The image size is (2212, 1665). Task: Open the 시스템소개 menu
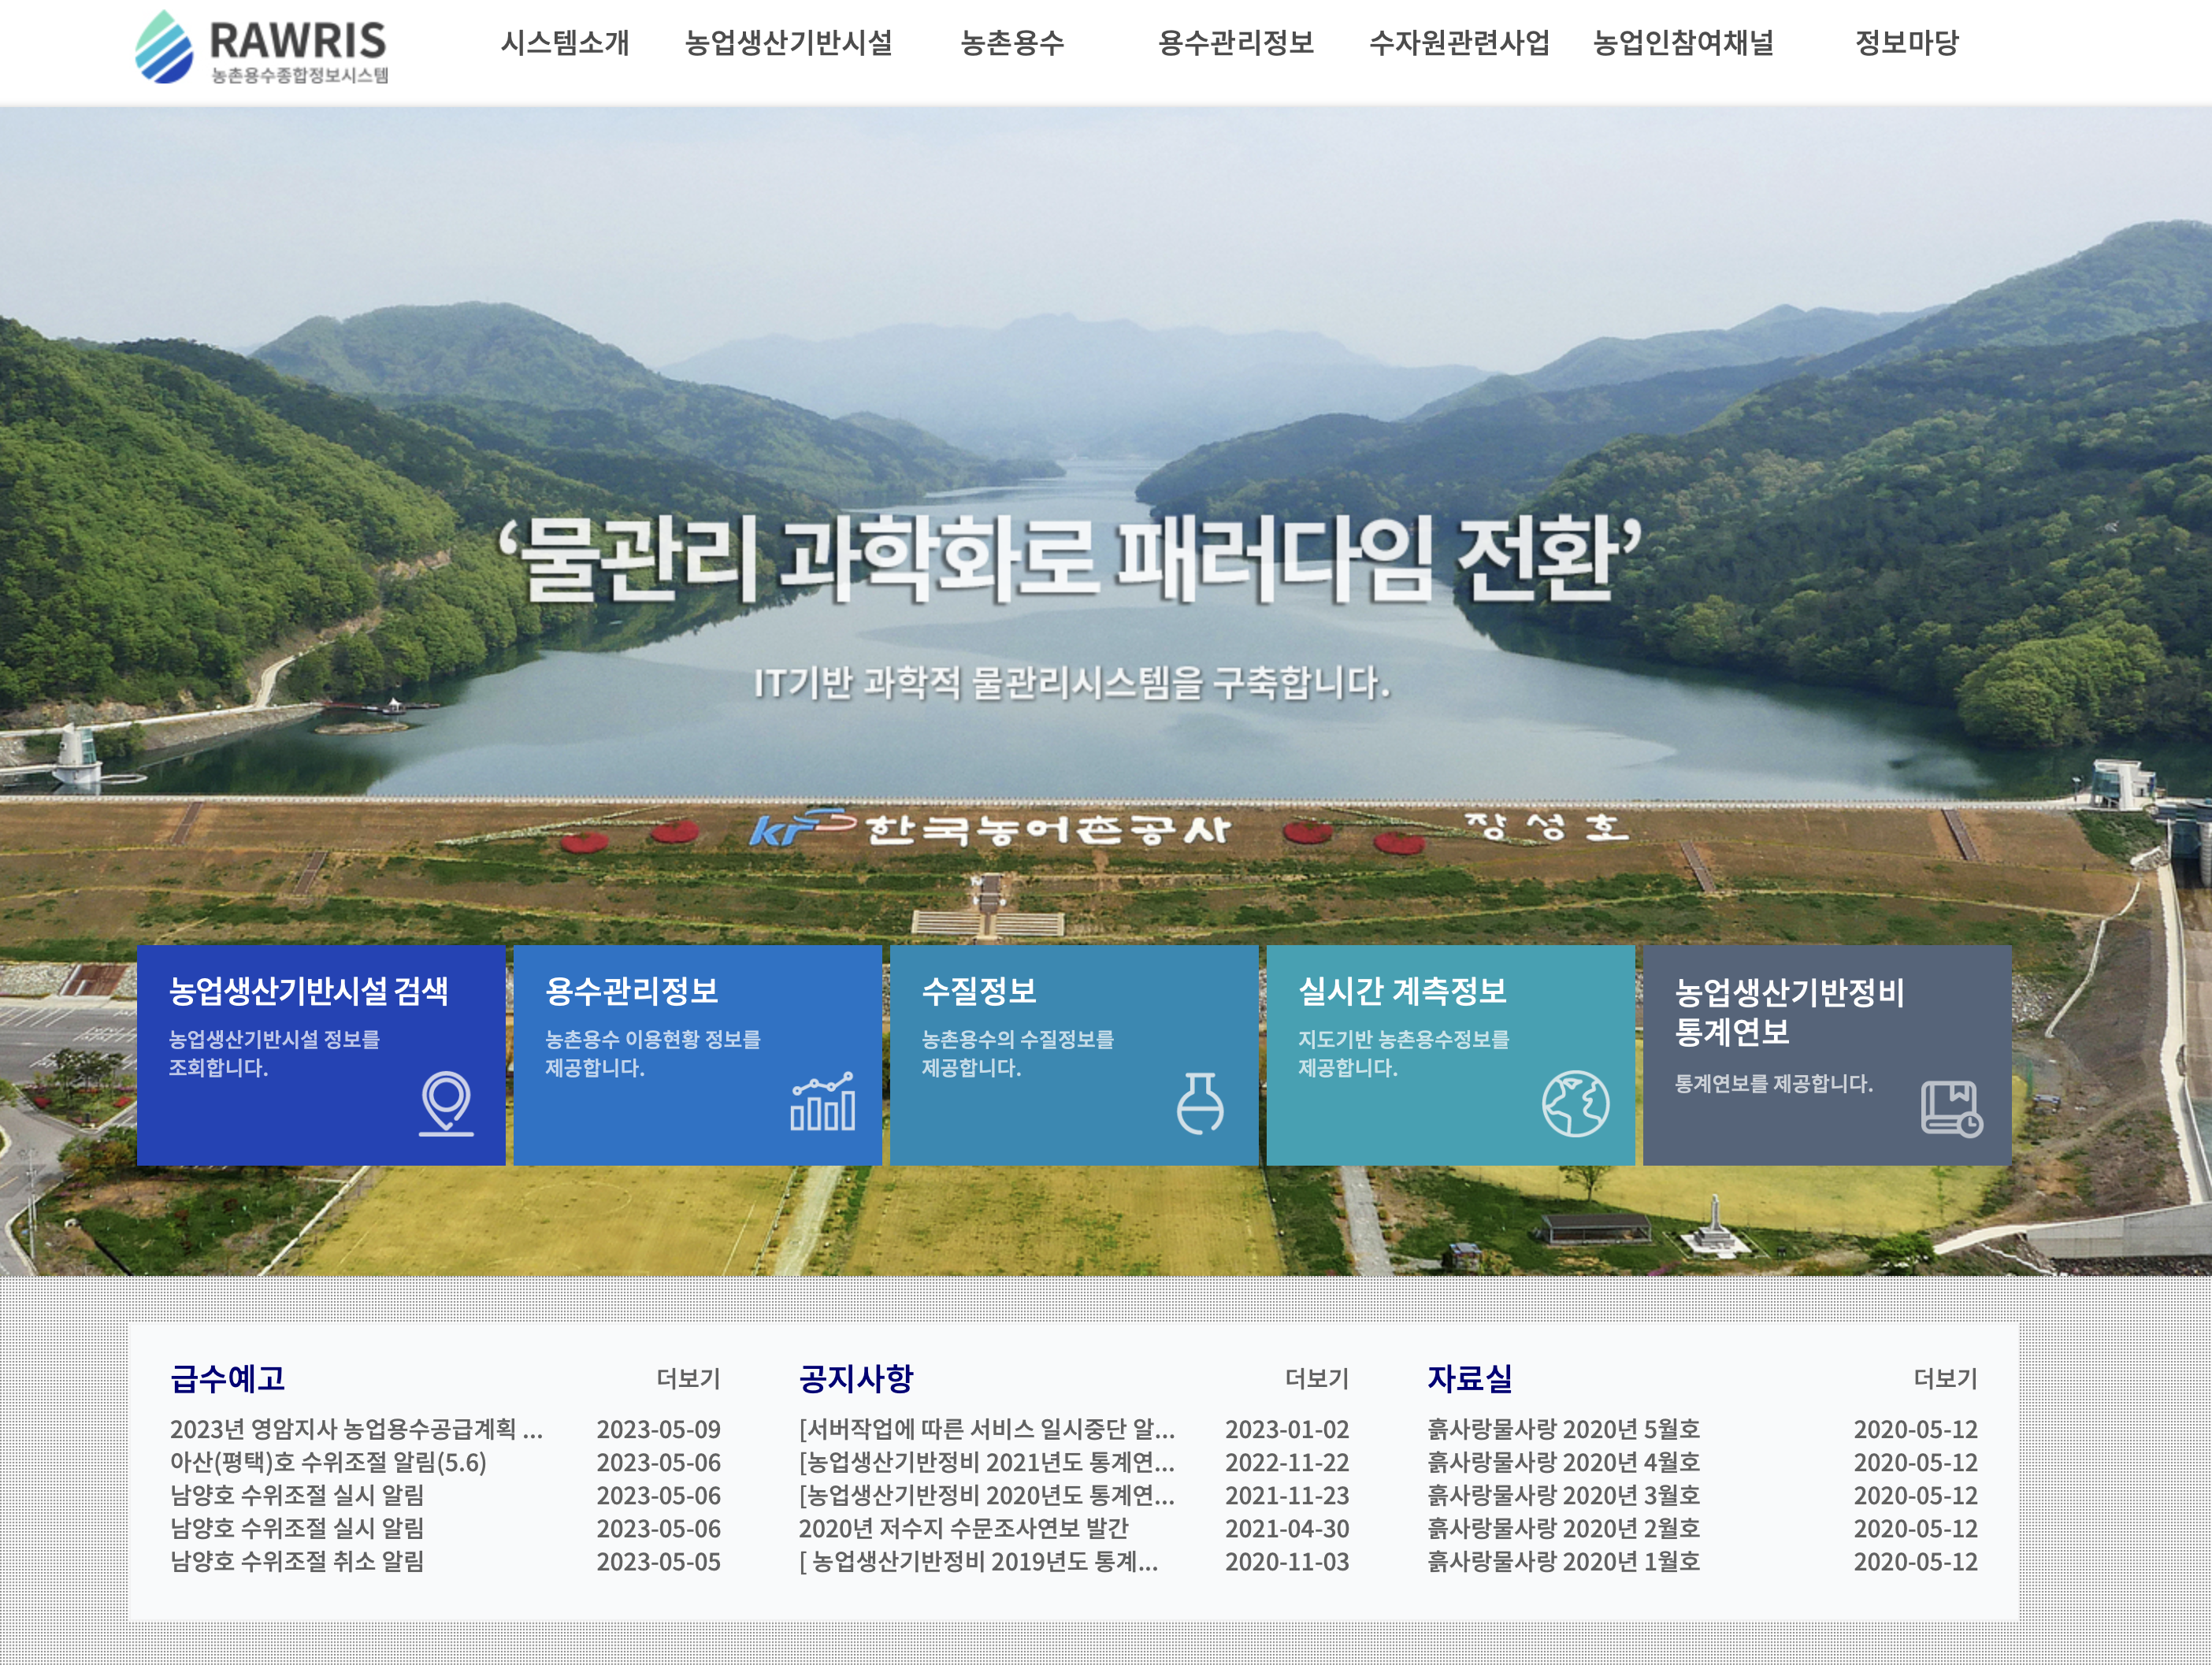565,43
